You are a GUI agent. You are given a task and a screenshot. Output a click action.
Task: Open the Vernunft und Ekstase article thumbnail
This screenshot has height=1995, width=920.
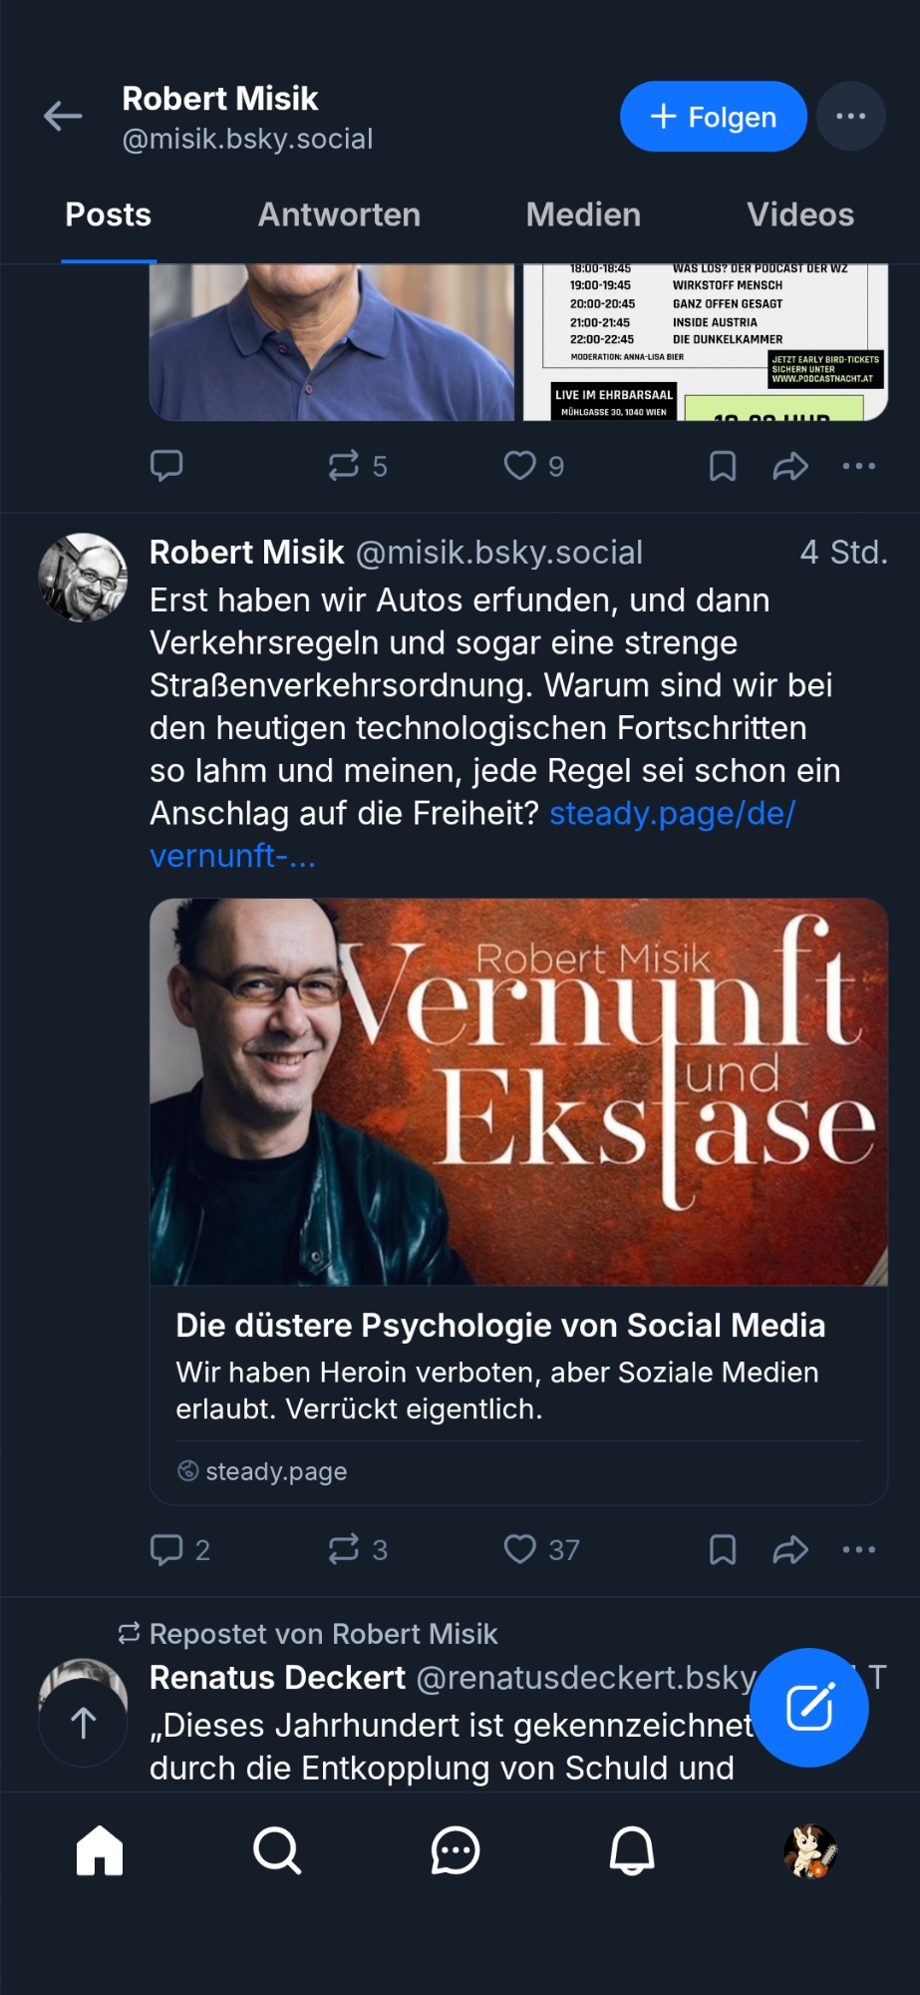[x=518, y=1091]
